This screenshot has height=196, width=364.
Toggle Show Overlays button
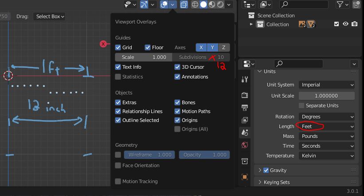pos(164,4)
